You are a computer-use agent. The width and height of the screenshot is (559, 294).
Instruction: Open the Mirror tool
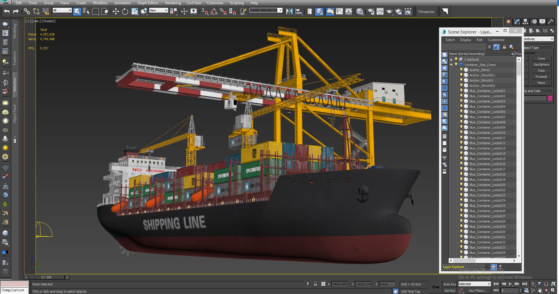(289, 11)
